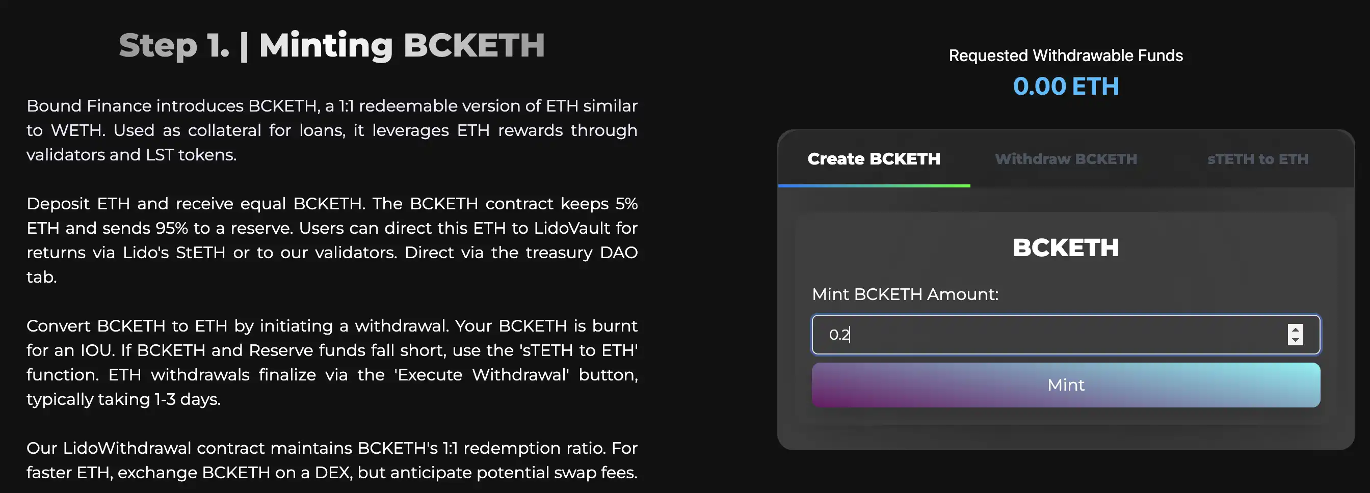Click the BCKETH heading in the card
Screen dimensions: 1370x493
1066,248
